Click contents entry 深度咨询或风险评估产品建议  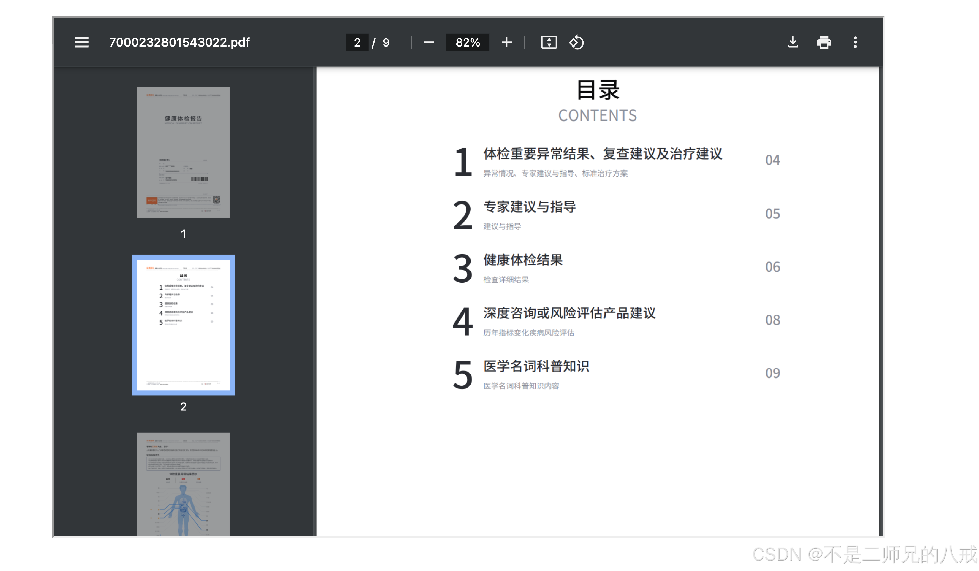[x=569, y=313]
